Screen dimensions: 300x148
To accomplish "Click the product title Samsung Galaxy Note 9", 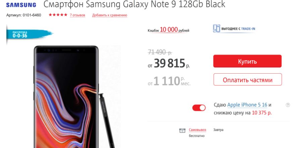I will tap(134, 4).
